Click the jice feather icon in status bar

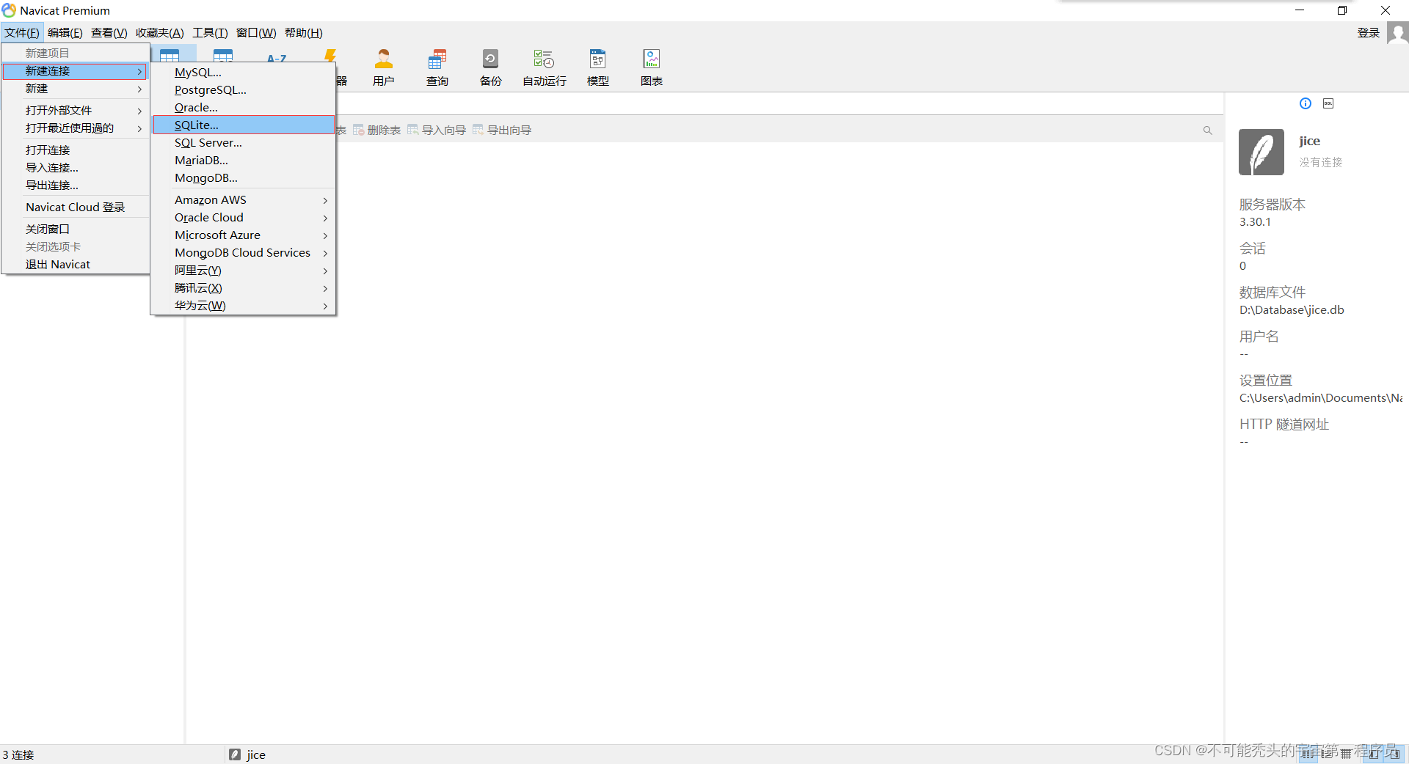click(235, 754)
